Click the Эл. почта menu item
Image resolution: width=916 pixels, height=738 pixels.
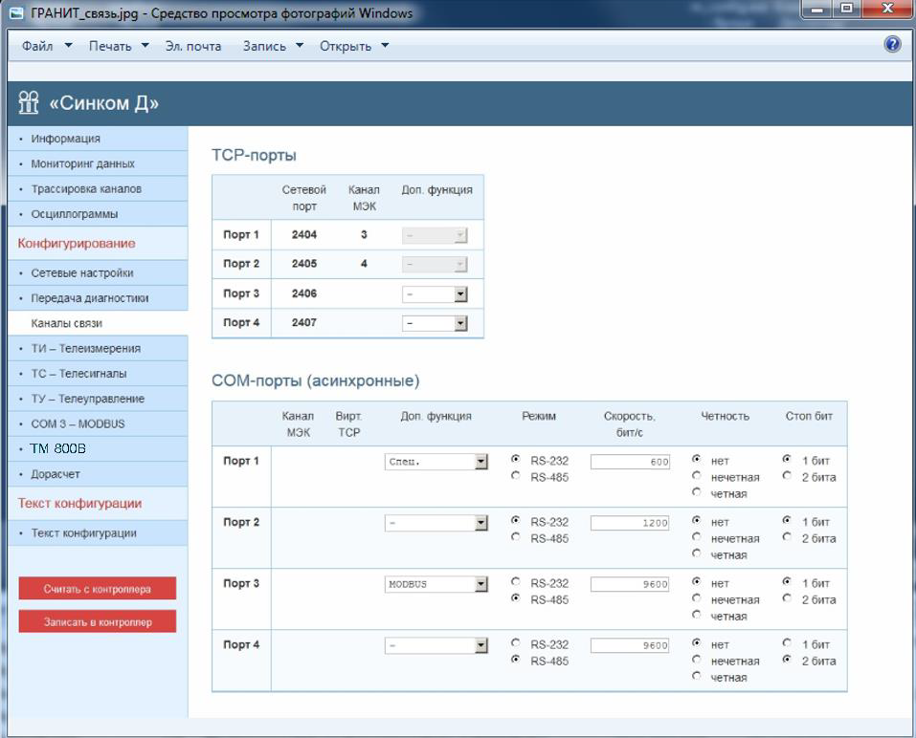pos(192,46)
